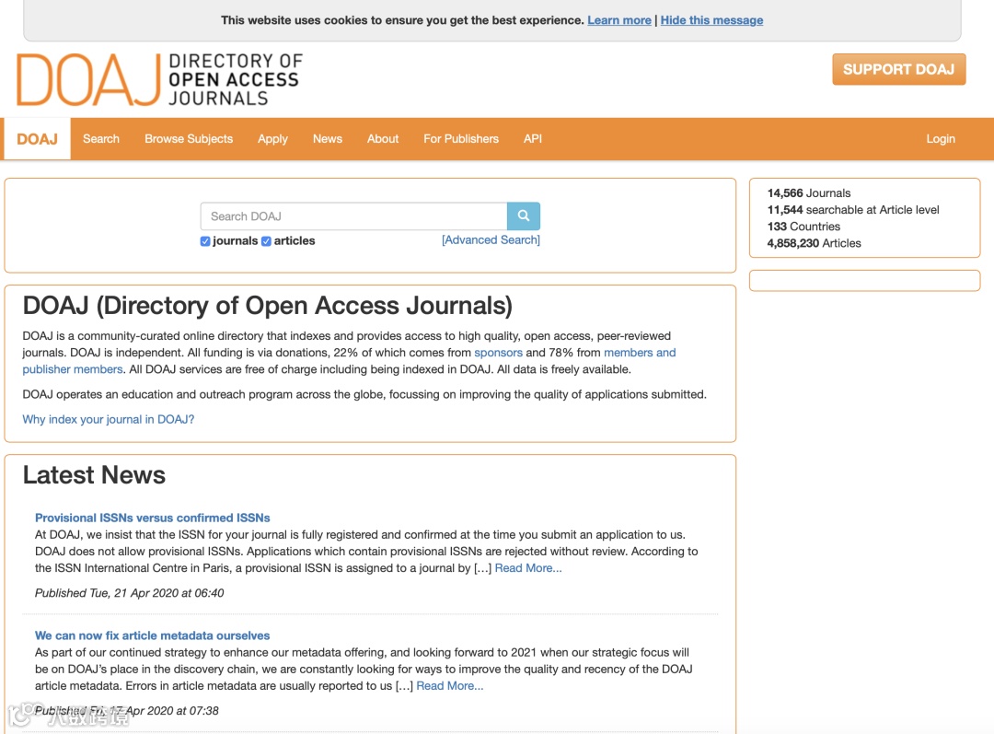Click the 4,858,230 Articles statistic
The width and height of the screenshot is (994, 734).
pyautogui.click(x=814, y=243)
